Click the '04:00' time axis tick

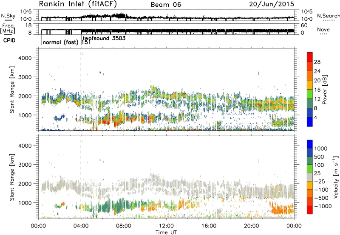pos(81,226)
